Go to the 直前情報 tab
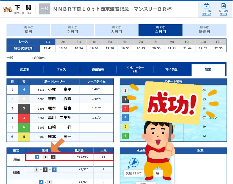The image size is (233, 184). tap(98, 69)
